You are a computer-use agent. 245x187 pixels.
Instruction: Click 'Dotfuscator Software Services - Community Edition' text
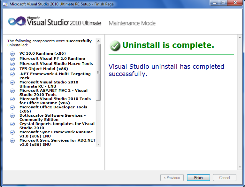point(53,117)
